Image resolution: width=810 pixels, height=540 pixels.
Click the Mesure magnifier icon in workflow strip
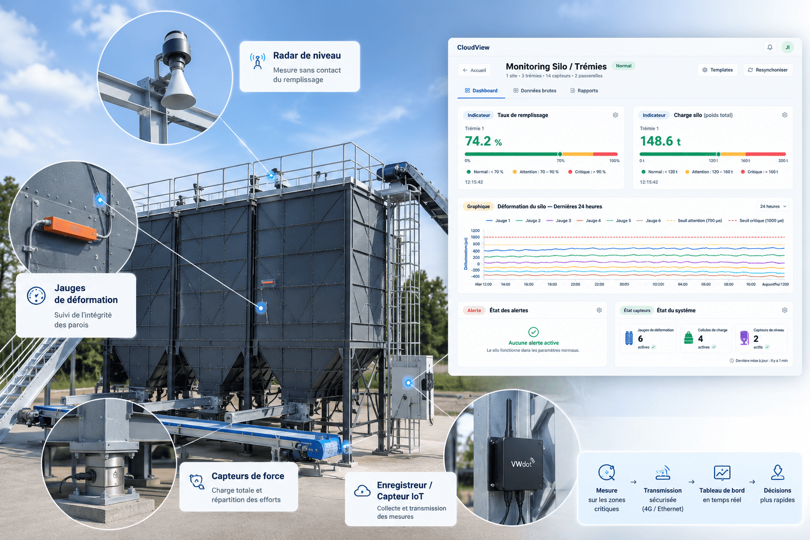click(606, 472)
